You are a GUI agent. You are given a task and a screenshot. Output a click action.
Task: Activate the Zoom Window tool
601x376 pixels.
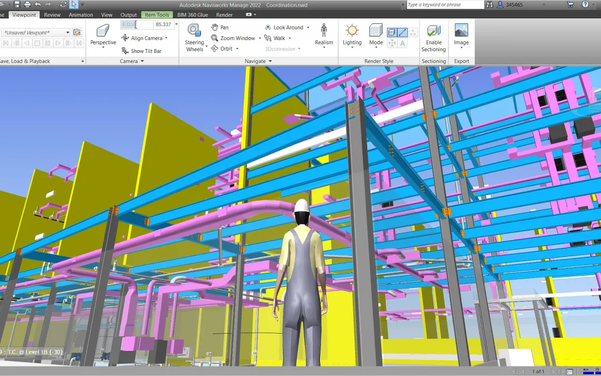pos(233,38)
